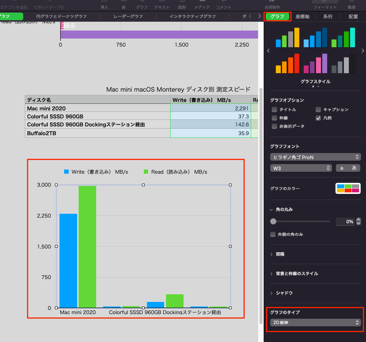Image resolution: width=366 pixels, height=342 pixels.
Task: Select the cell containing 2,291
Action: (x=211, y=108)
